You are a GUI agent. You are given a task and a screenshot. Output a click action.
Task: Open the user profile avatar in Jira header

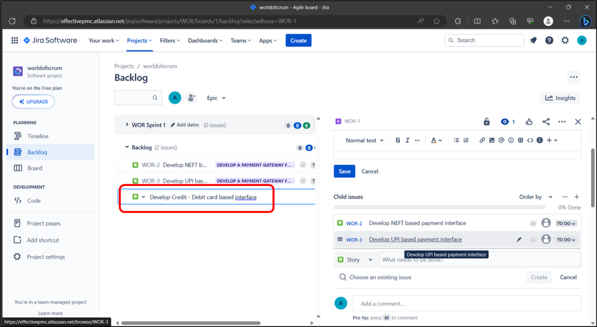pyautogui.click(x=581, y=40)
